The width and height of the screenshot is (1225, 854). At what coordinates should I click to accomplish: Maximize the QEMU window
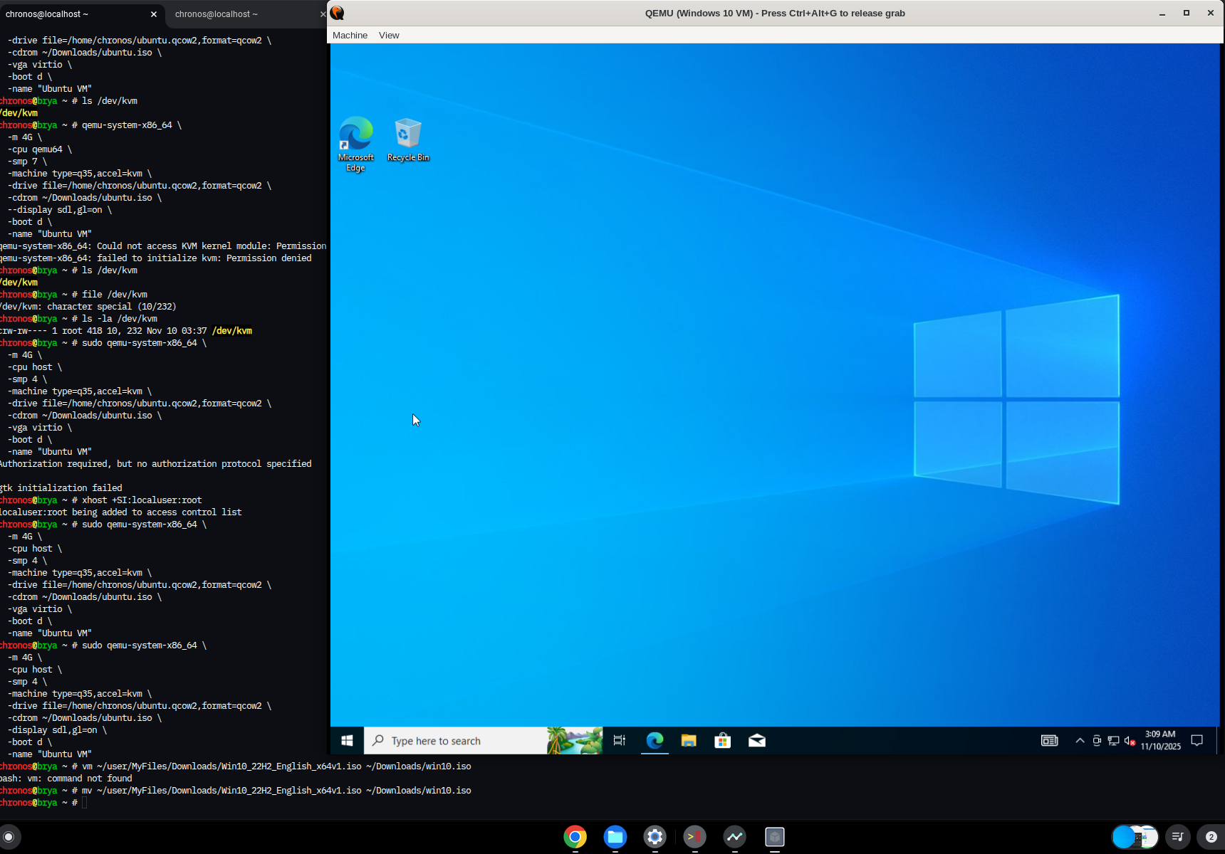[x=1187, y=13]
